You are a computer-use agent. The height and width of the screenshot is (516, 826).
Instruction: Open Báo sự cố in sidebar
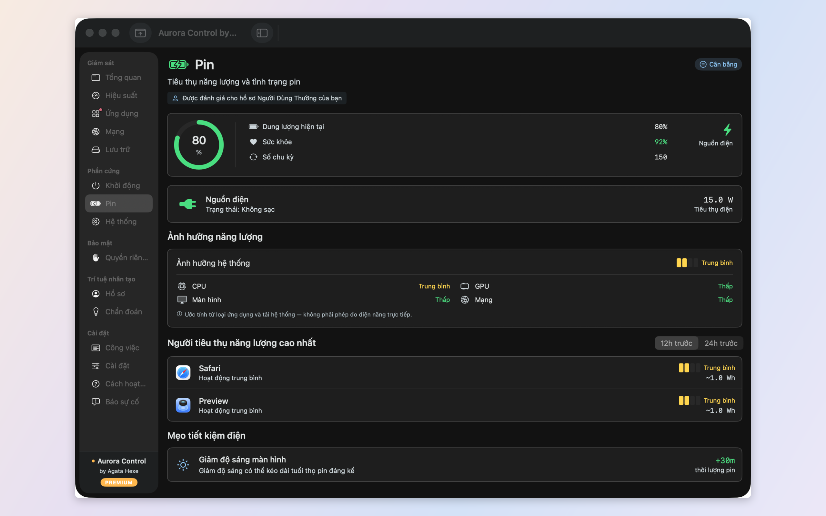119,402
